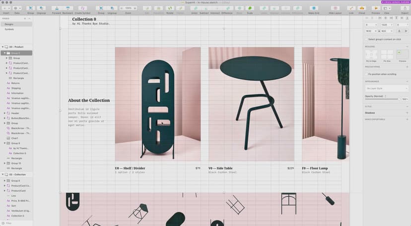Screen dimensions: 411x226
Task: Adjust the Opacity slider
Action: click(x=382, y=99)
